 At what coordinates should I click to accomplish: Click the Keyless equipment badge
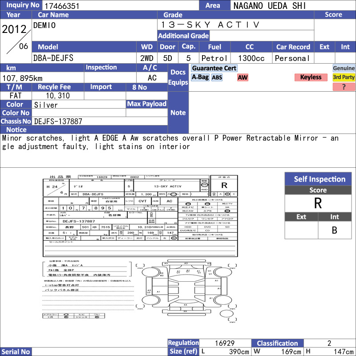pos(311,77)
